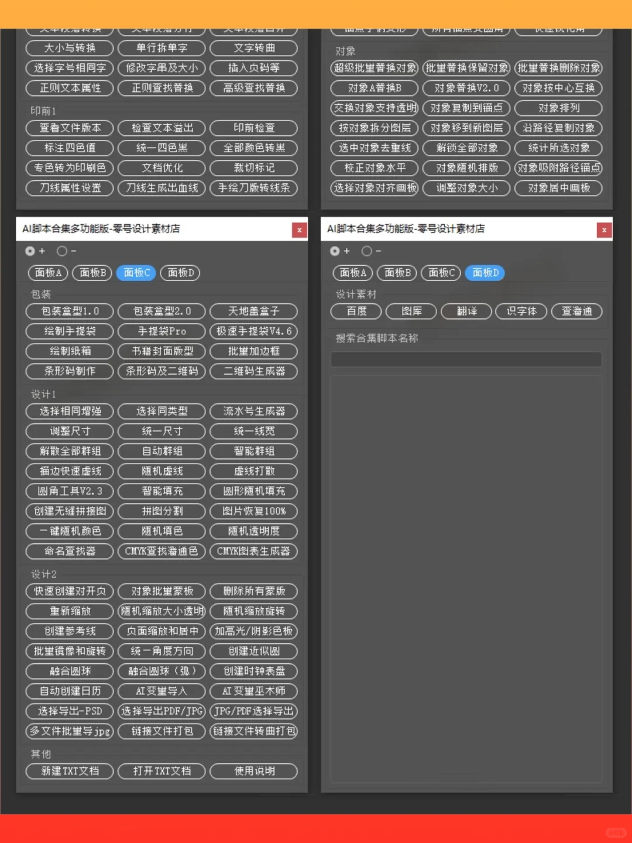Click 图片恢复100% button
Viewport: 632px width, 843px height.
point(253,511)
